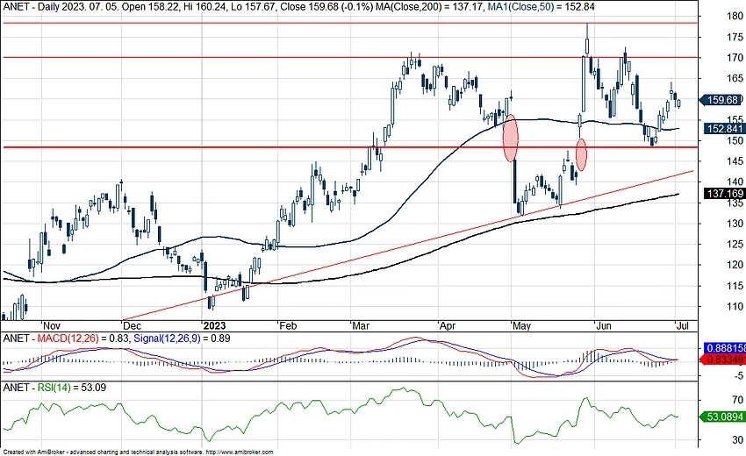The width and height of the screenshot is (746, 456).
Task: Click the 125 price axis label
Action: 735,245
